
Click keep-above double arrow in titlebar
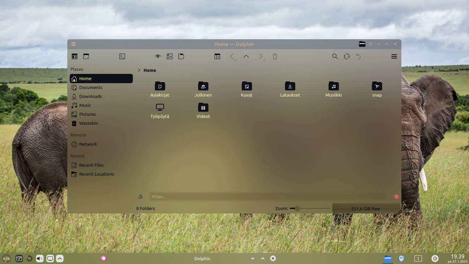[x=370, y=44]
